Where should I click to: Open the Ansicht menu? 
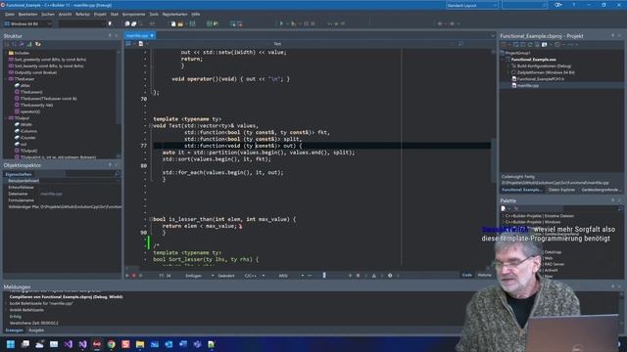pos(66,14)
